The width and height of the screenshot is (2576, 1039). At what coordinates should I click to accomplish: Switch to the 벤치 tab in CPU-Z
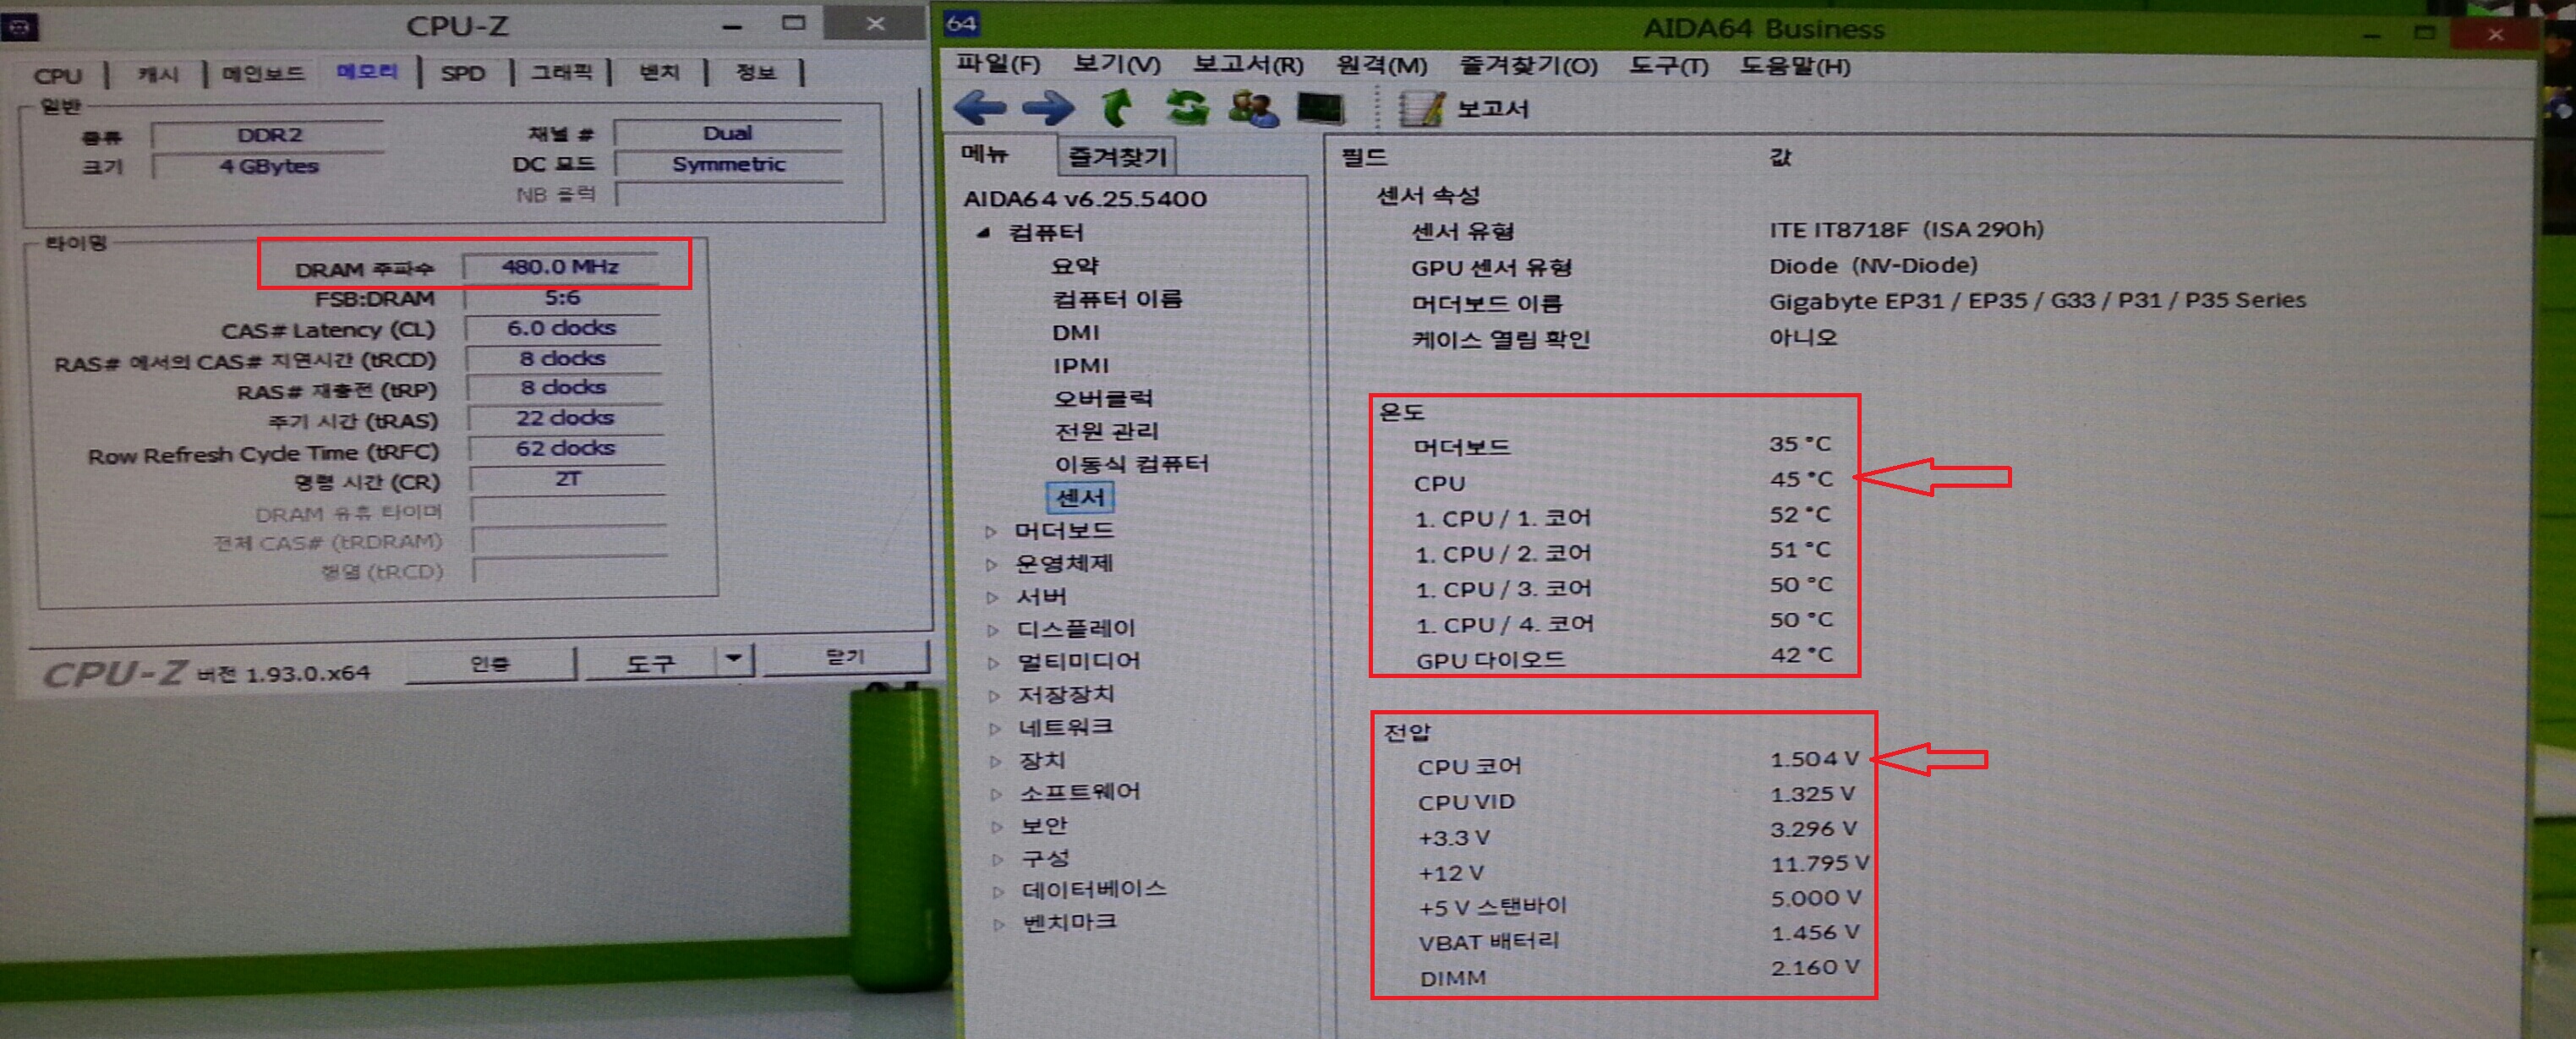659,72
